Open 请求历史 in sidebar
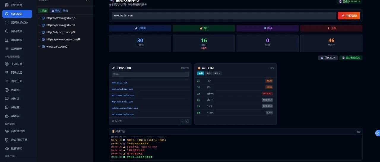This screenshot has width=380, height=162. click(18, 81)
